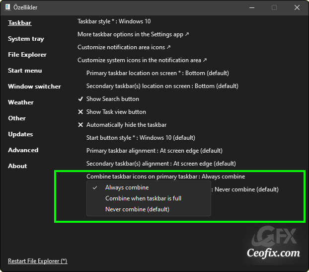Screen dimensions: 309x272
Task: Click Restart File Explorer (*) link
Action: (38, 261)
